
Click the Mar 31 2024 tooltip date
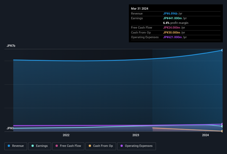pos(140,9)
